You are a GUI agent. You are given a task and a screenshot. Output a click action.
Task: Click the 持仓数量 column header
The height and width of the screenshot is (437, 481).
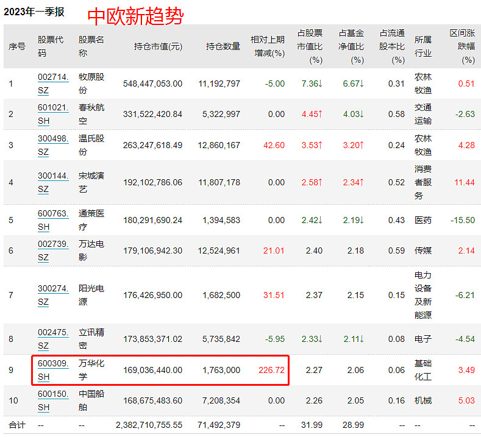coord(223,46)
